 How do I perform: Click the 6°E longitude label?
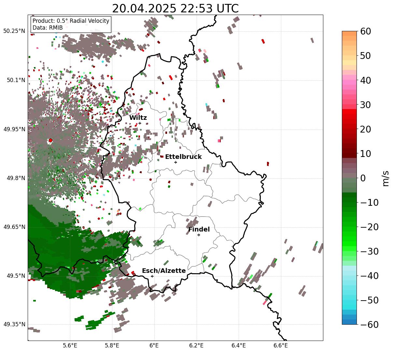click(x=154, y=345)
